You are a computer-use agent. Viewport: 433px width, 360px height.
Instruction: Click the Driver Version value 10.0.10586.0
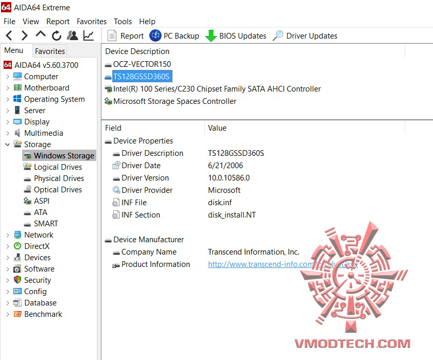(229, 177)
